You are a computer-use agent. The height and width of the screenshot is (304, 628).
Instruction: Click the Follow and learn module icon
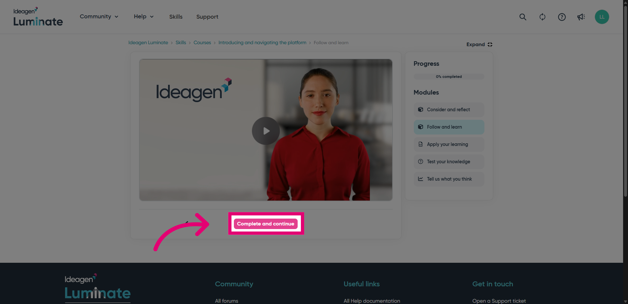(421, 127)
